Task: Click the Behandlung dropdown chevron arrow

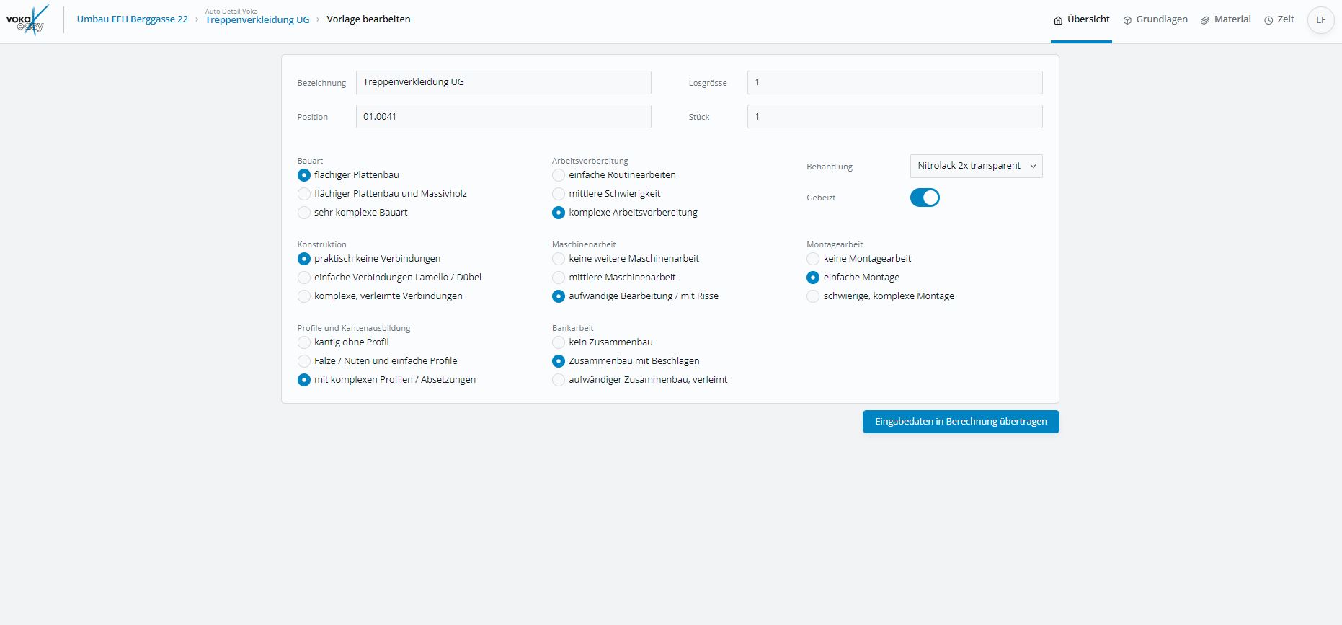Action: (x=1033, y=166)
